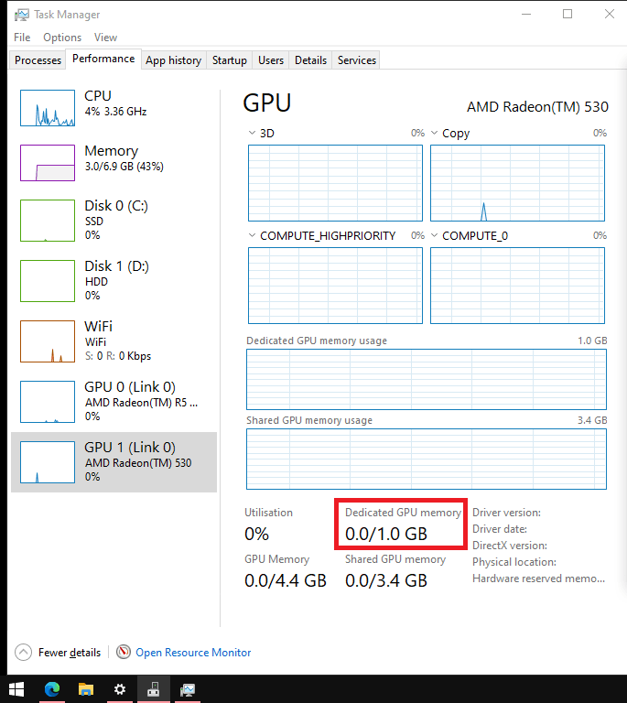This screenshot has width=627, height=703.
Task: Click the COMPUTE_0 graph area
Action: 518,286
